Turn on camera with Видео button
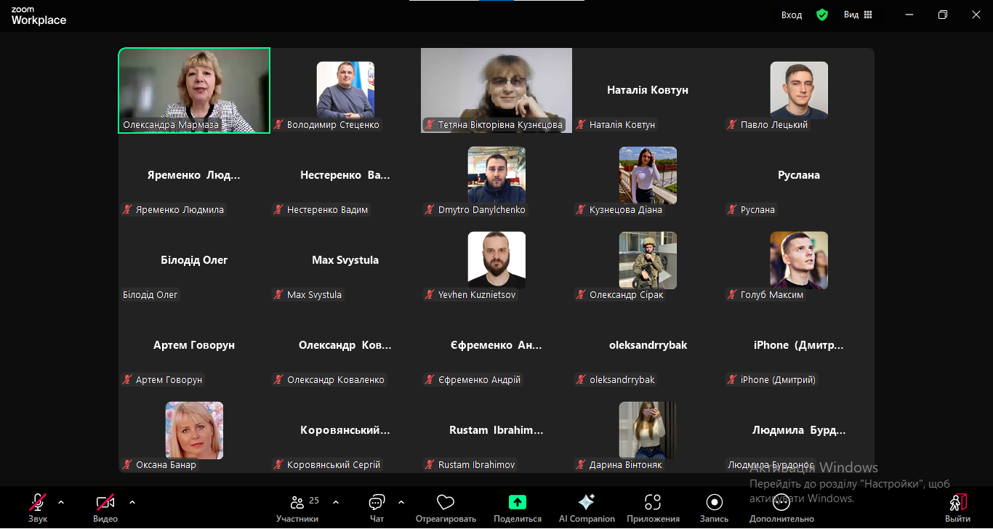This screenshot has height=529, width=993. point(105,503)
